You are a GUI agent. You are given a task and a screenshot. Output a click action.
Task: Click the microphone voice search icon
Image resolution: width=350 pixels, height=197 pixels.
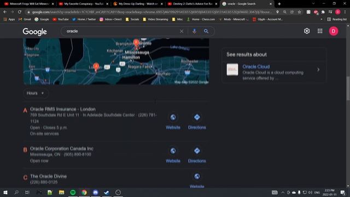point(195,31)
